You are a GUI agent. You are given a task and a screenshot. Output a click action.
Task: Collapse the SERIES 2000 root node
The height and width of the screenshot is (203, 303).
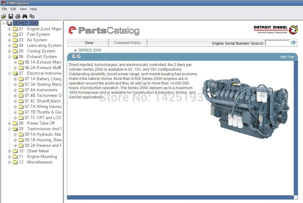point(3,23)
